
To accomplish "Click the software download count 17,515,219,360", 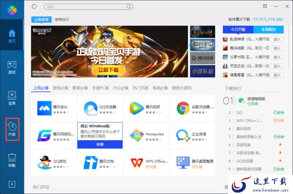I will pos(268,19).
